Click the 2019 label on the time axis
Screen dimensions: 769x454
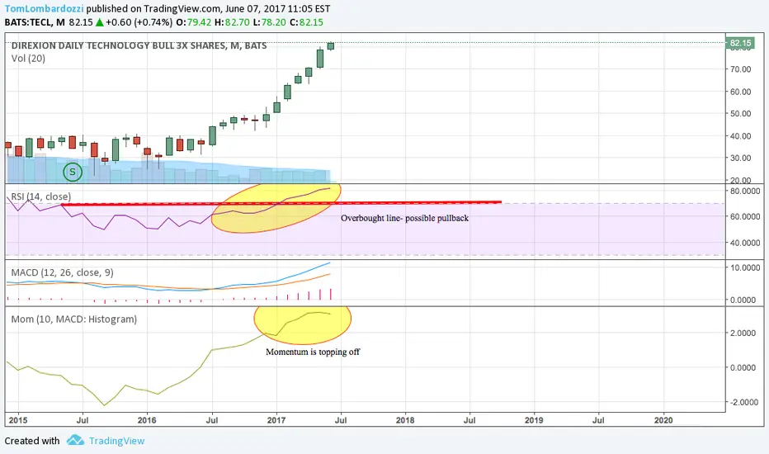pos(534,420)
